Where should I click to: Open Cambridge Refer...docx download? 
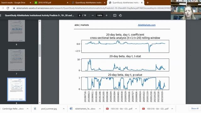point(13,109)
